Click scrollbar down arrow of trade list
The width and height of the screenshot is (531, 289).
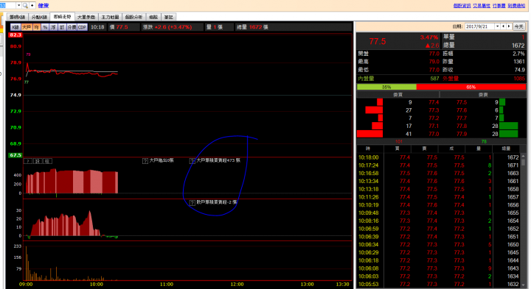coord(523,285)
